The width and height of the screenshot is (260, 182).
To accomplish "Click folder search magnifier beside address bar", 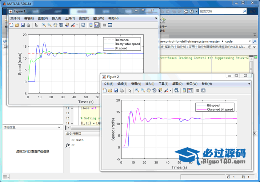I will pos(255,41).
